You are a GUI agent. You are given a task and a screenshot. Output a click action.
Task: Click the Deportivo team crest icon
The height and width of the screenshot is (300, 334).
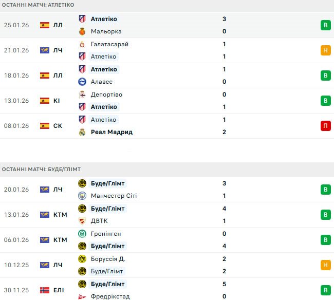(82, 95)
